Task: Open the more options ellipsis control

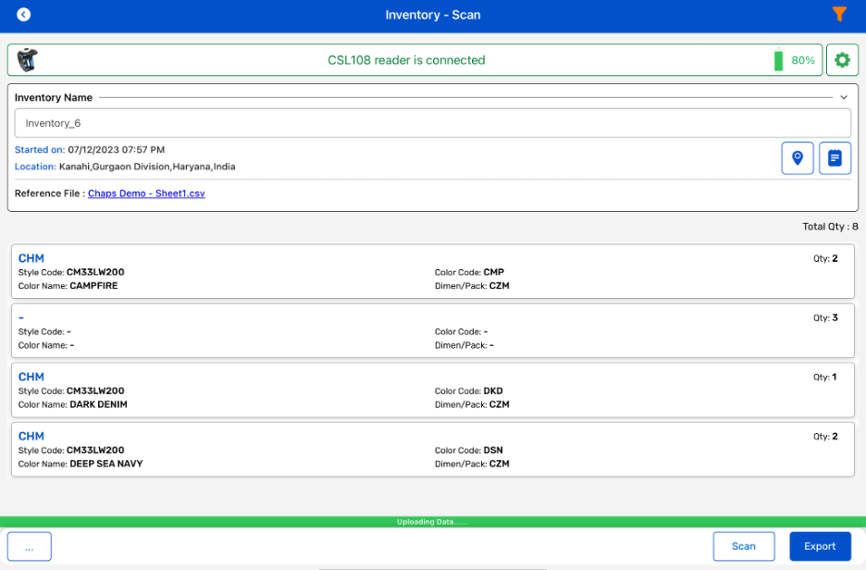Action: click(29, 546)
